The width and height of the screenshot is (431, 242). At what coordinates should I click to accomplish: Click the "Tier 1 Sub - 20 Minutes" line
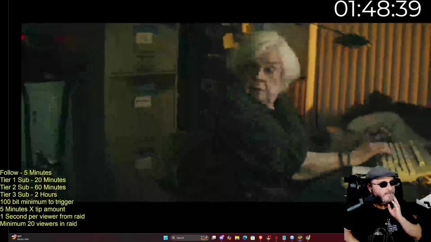click(33, 180)
